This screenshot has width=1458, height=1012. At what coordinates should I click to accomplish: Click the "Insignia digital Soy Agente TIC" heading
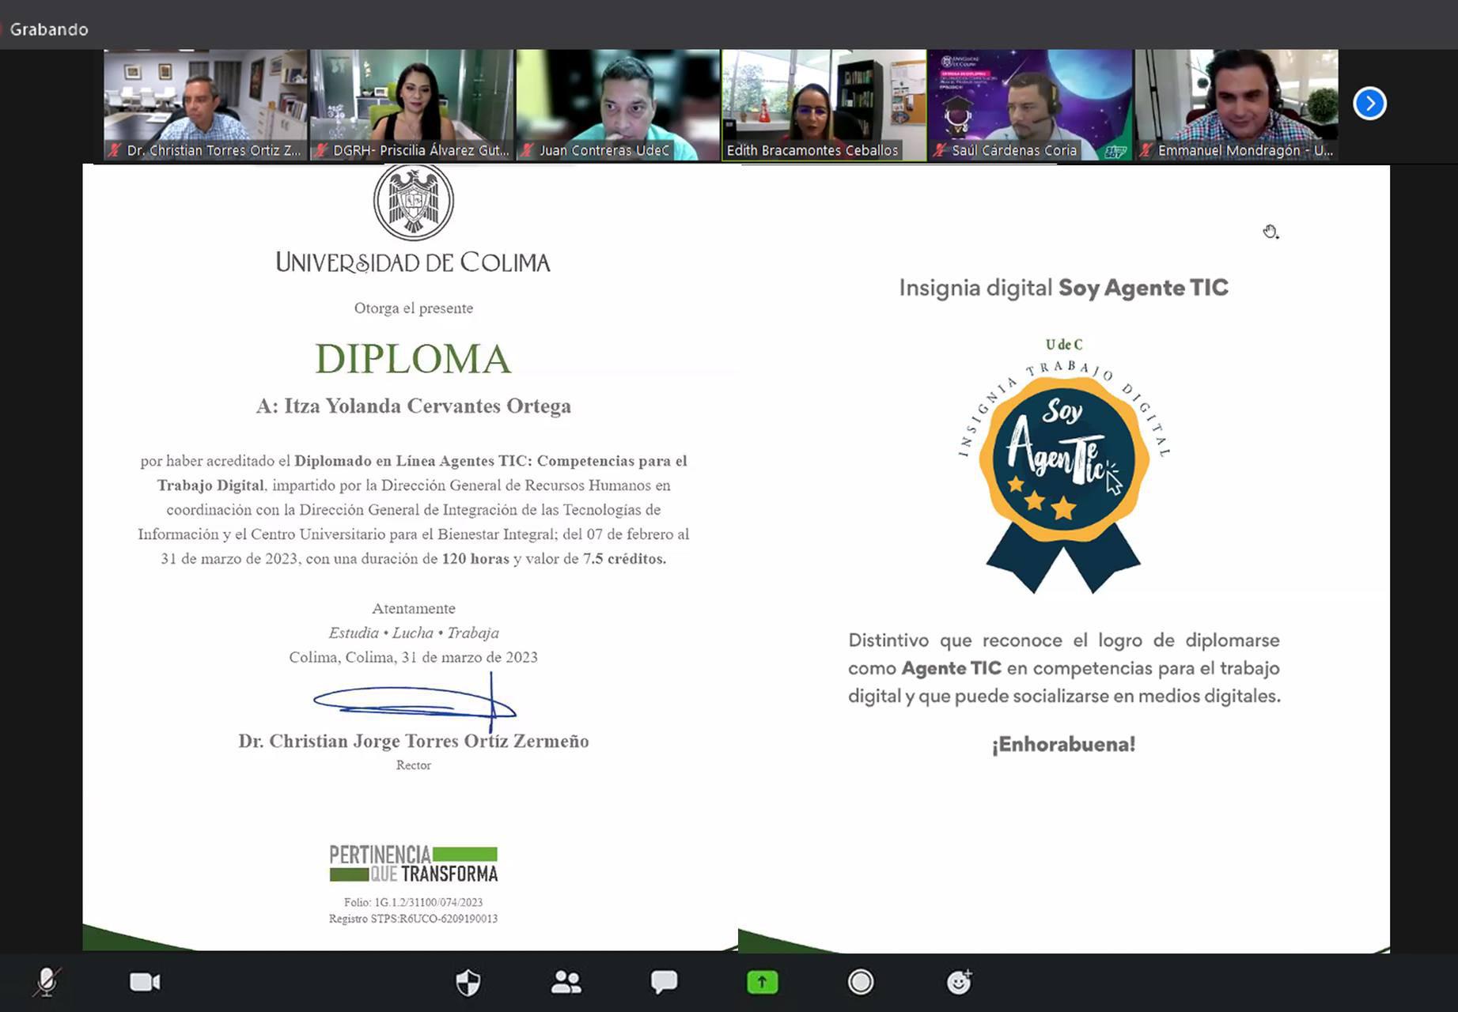1063,288
